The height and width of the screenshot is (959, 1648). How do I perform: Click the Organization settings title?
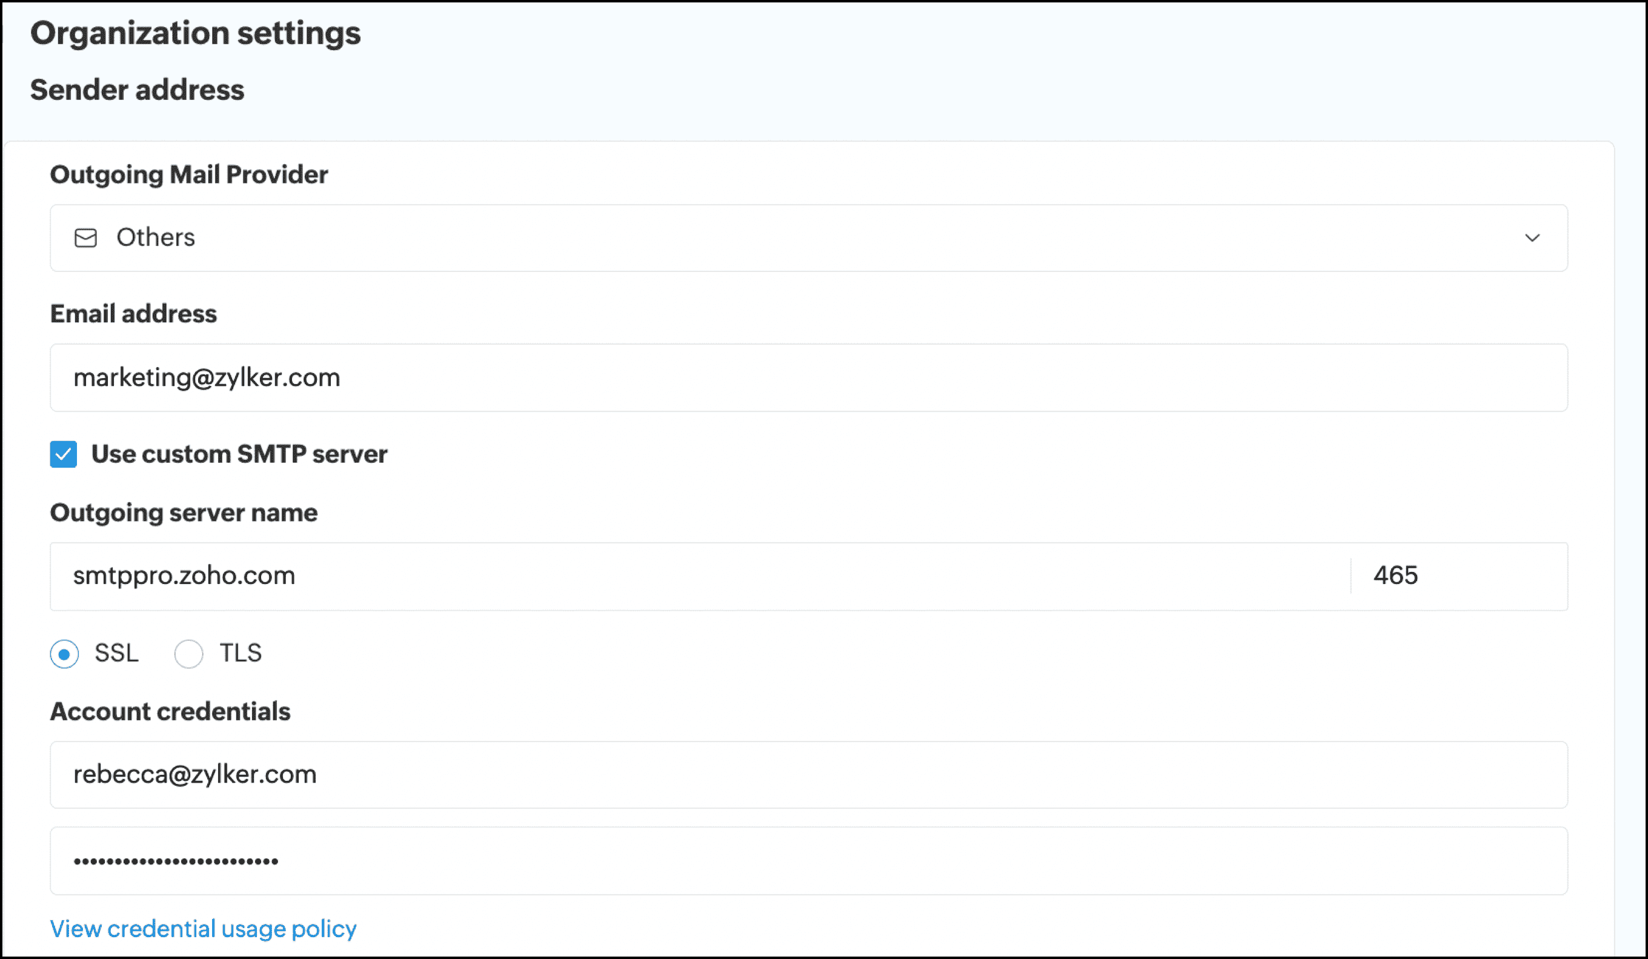pos(196,32)
